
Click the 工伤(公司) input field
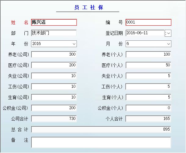point(54,87)
